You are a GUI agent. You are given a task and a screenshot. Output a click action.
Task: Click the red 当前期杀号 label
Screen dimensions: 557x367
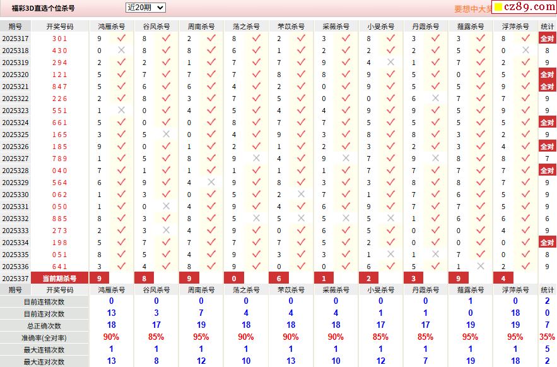pyautogui.click(x=60, y=279)
